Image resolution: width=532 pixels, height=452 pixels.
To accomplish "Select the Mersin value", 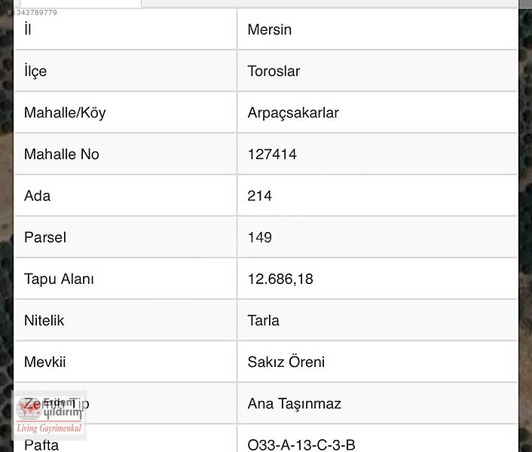I will click(x=270, y=29).
